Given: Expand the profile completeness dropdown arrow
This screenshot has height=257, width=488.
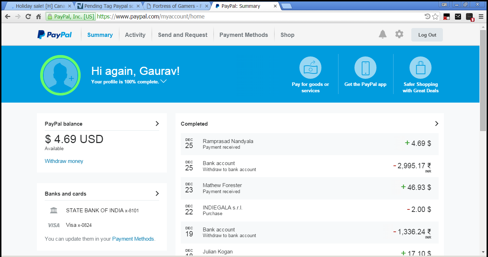Looking at the screenshot, I should tap(163, 81).
